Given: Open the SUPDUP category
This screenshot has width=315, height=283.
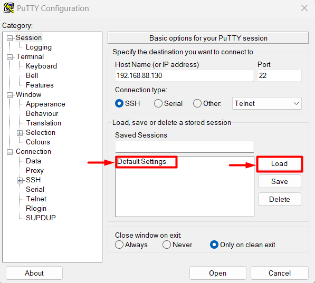Looking at the screenshot, I should (41, 218).
